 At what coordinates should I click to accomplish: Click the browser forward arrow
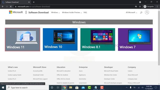(x=7, y=6)
